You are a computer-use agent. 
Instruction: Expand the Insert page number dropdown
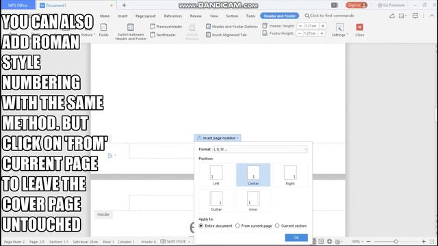tap(218, 138)
